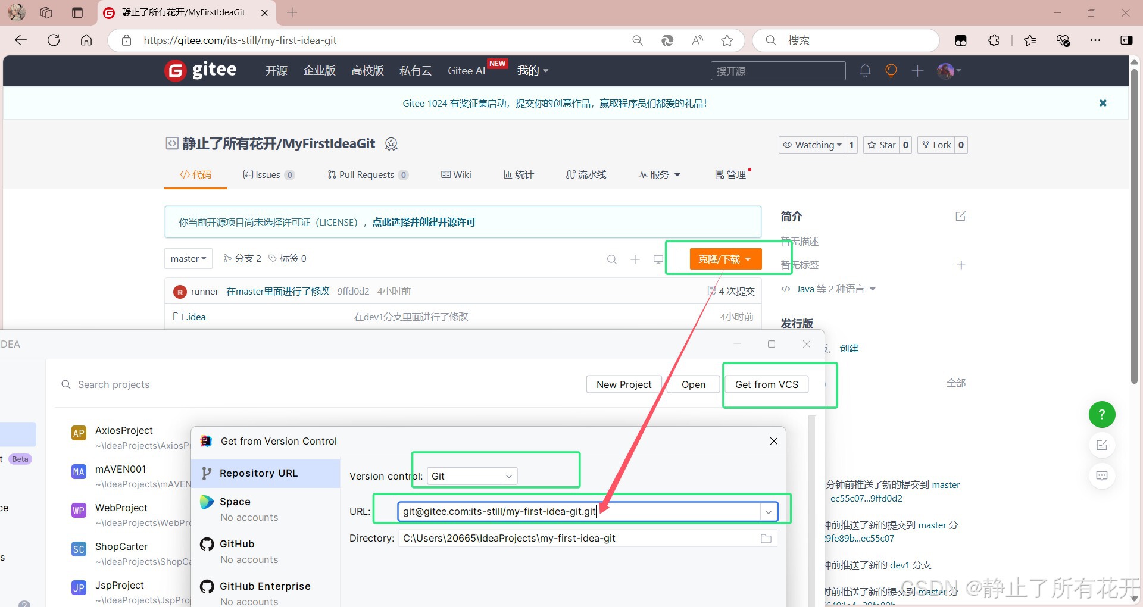Click 标签 0 tags link
The image size is (1143, 607).
coord(288,258)
